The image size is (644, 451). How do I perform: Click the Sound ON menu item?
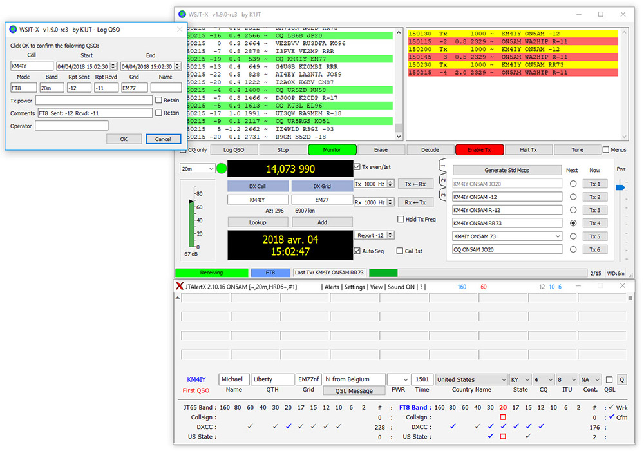[x=401, y=287]
